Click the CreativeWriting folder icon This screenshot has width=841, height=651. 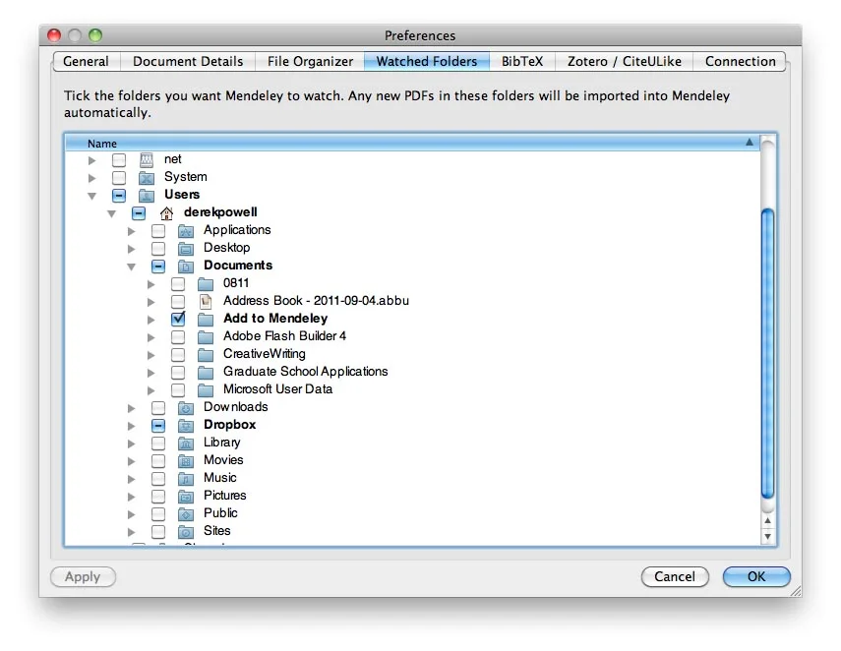pos(206,354)
